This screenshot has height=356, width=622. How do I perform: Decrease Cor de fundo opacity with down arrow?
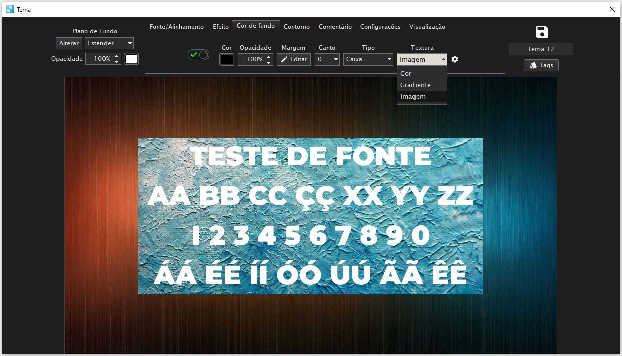pyautogui.click(x=269, y=62)
